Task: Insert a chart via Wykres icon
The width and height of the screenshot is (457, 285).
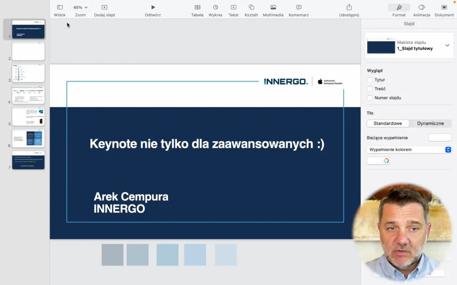Action: point(216,7)
